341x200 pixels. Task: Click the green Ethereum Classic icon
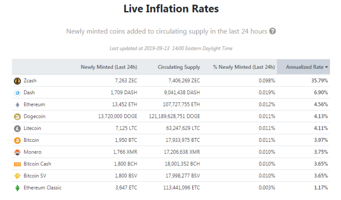[17, 188]
